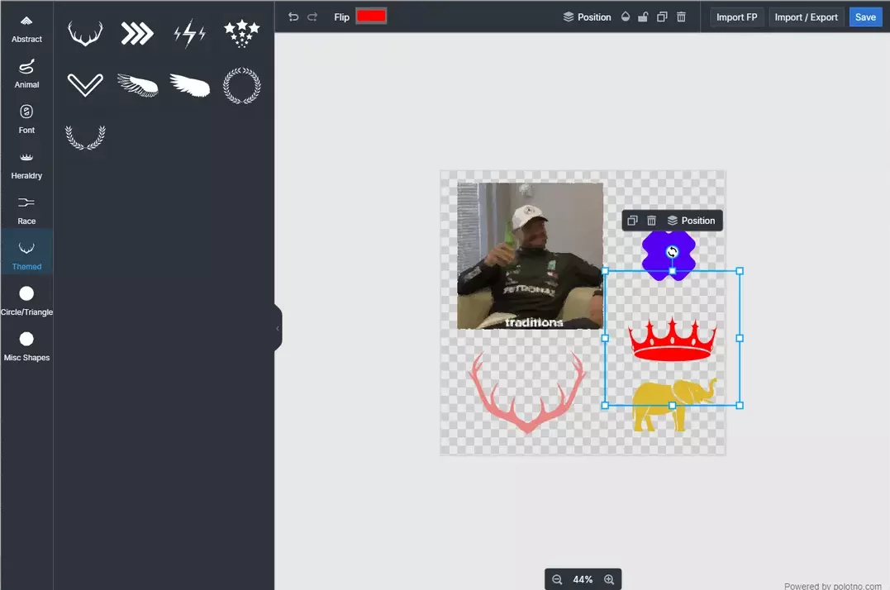Open Position menu in floating element toolbar

coord(692,221)
